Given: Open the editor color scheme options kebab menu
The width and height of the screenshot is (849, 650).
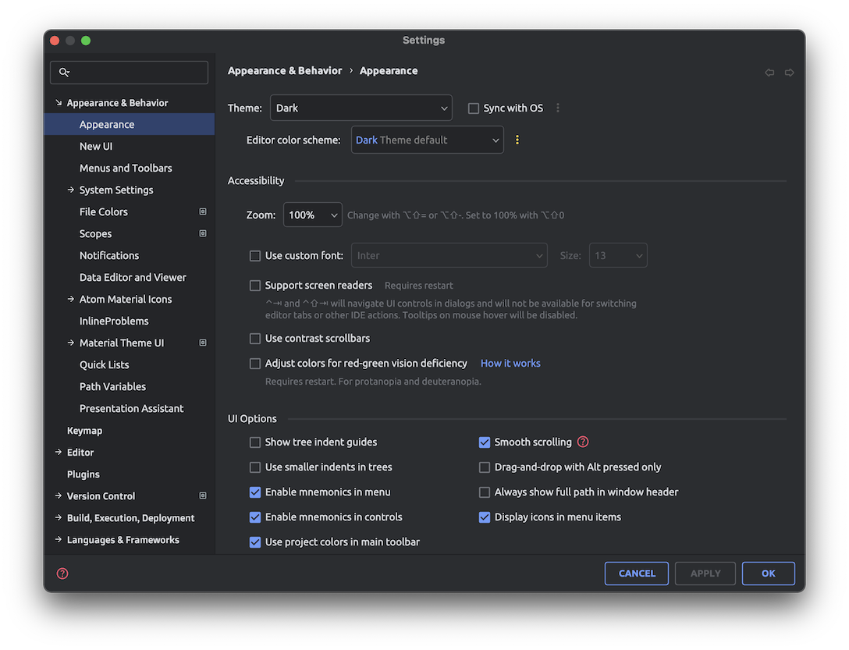Looking at the screenshot, I should coord(517,139).
